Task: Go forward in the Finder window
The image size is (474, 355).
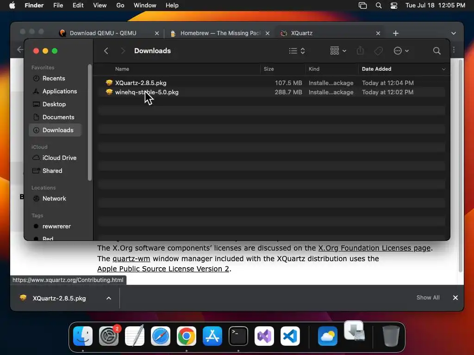Action: [x=122, y=51]
